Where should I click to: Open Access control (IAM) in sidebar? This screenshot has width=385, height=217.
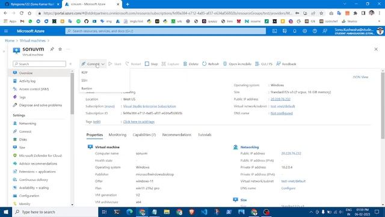coord(34,89)
